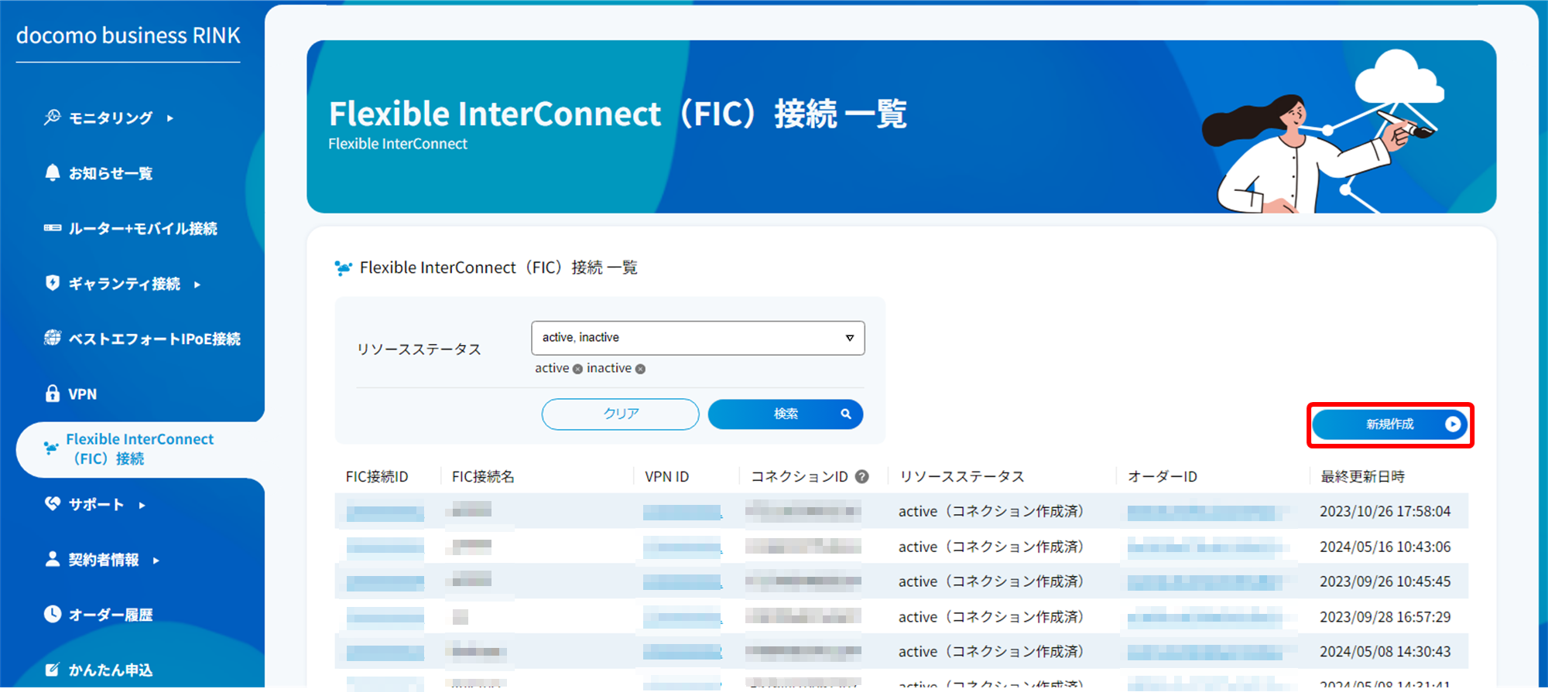Screen dimensions: 1548x692
Task: Open VPN ID link in 2023/10/26 row
Action: [x=682, y=512]
